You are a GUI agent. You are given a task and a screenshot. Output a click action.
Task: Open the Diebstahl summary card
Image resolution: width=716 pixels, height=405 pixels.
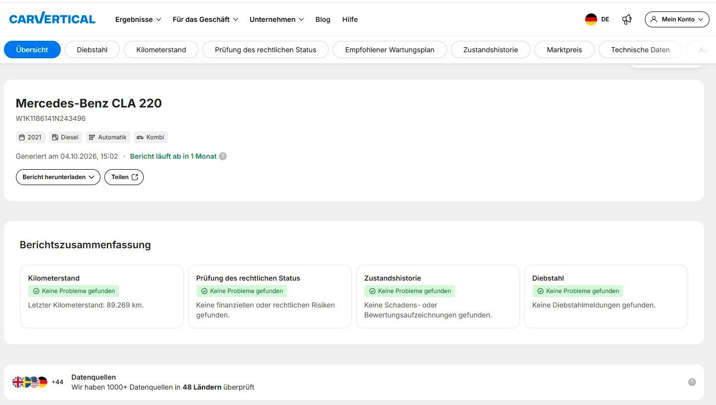pos(606,297)
